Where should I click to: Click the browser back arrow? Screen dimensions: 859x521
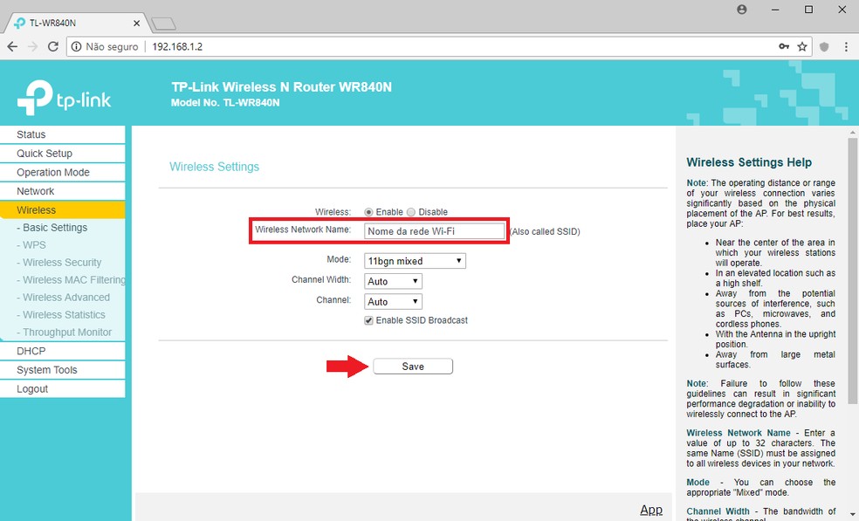pyautogui.click(x=11, y=46)
